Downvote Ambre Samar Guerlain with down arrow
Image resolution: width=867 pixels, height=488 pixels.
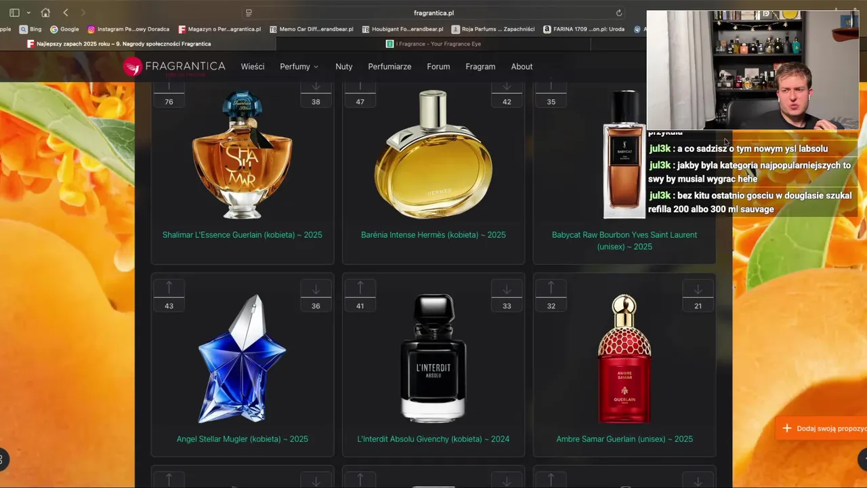click(x=698, y=289)
